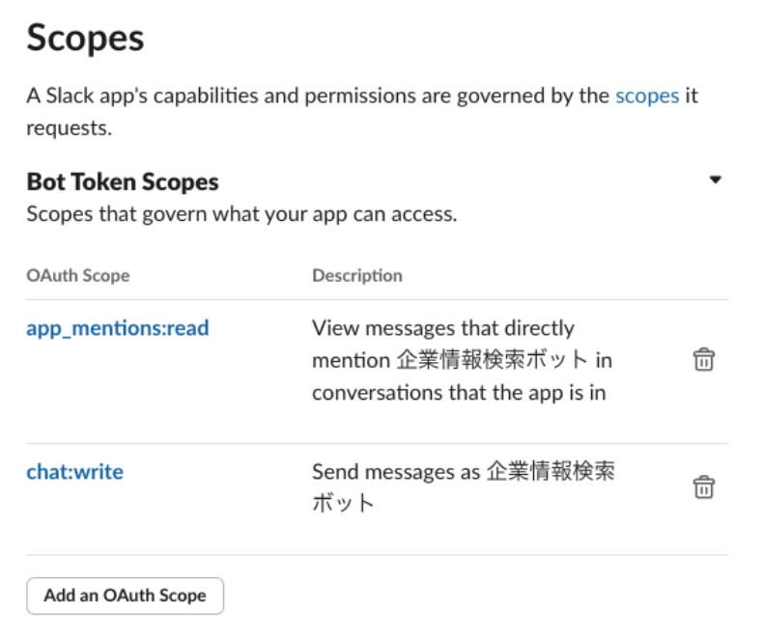765x638 pixels.
Task: Open the chat:write scope link
Action: point(74,472)
